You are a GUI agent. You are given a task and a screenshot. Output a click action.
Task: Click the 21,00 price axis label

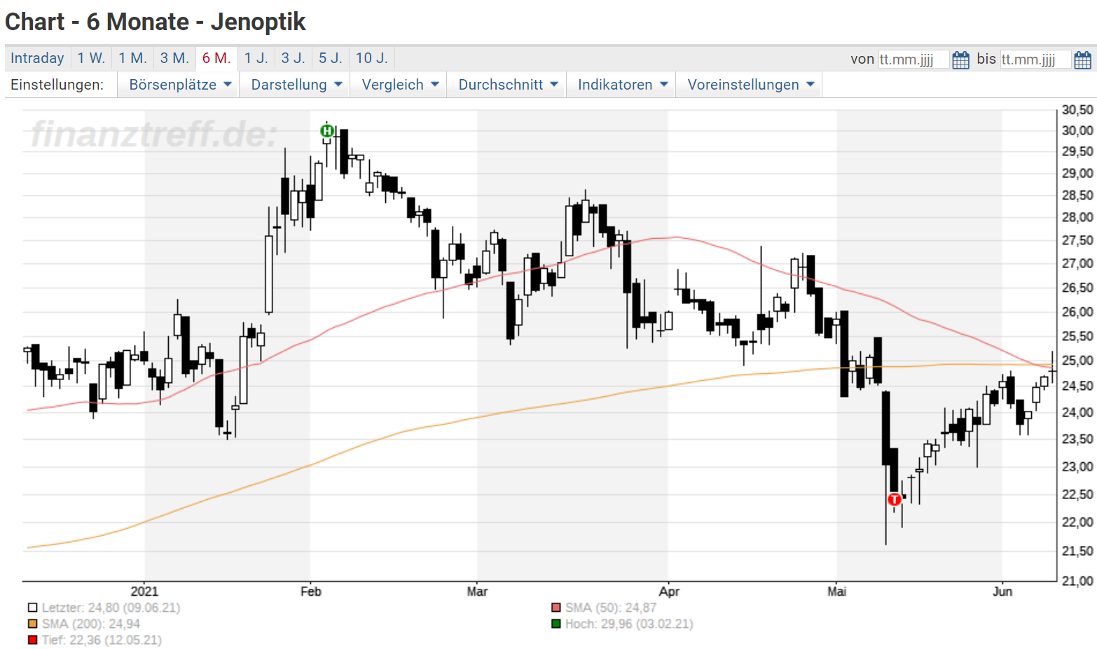point(1077,580)
